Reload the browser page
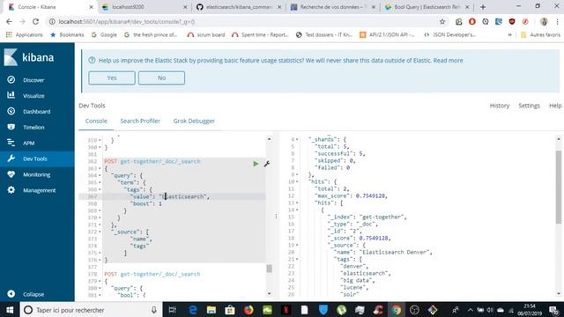The image size is (564, 317). [35, 21]
